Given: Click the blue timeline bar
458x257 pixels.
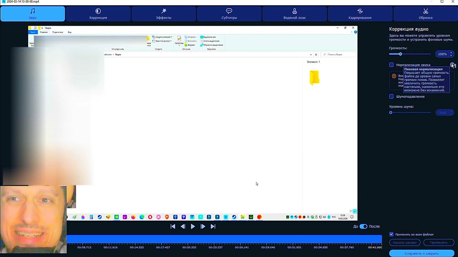Looking at the screenshot, I should pos(224,240).
